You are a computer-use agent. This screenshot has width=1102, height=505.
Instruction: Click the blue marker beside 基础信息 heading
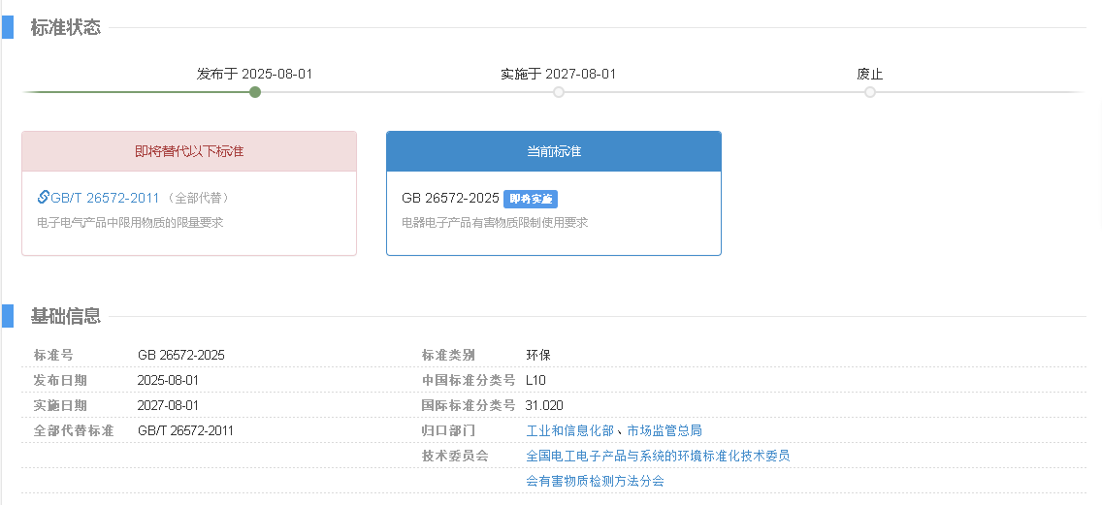pos(8,316)
